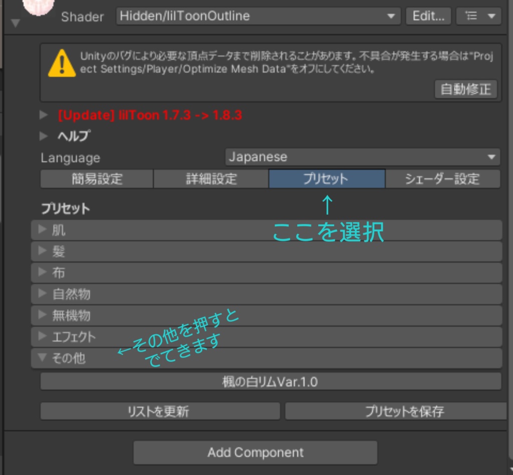Expand the 肌 preset category

coord(43,230)
